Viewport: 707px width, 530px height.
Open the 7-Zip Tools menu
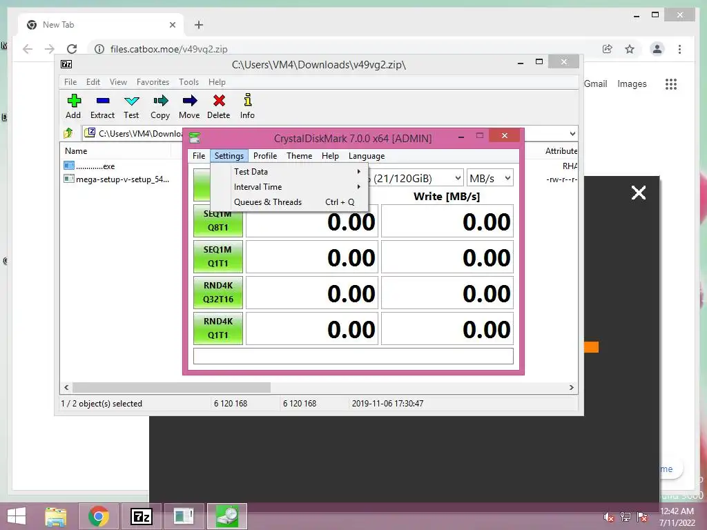pos(188,82)
